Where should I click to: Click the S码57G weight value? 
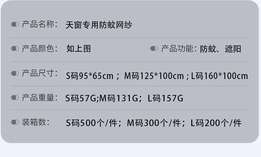81,98
